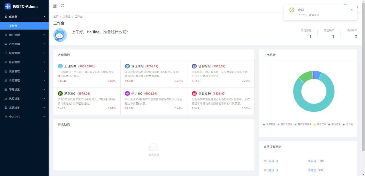The image size is (365, 176).
Task: Open the 今日充值 link
Action: [269, 161]
